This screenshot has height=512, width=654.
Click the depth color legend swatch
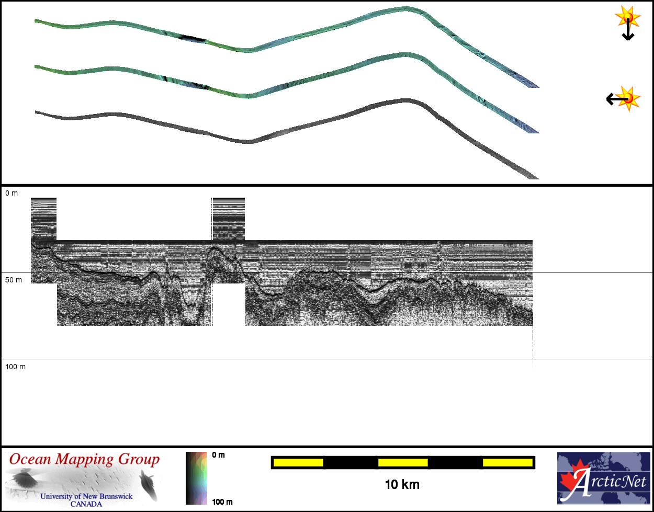pyautogui.click(x=196, y=478)
